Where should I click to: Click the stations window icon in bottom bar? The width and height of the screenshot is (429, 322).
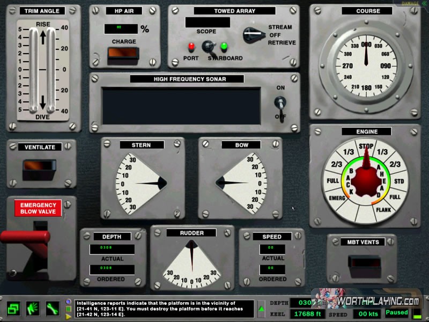pyautogui.click(x=13, y=309)
